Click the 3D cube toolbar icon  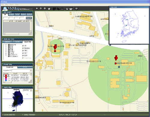coord(67,9)
